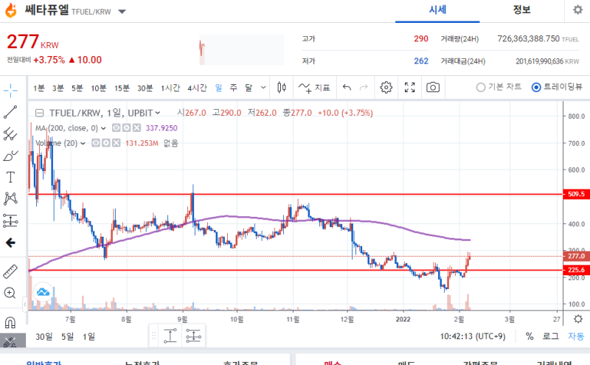Viewport: 590px width, 365px height.
Task: Select the 15분 interval
Action: click(x=122, y=88)
